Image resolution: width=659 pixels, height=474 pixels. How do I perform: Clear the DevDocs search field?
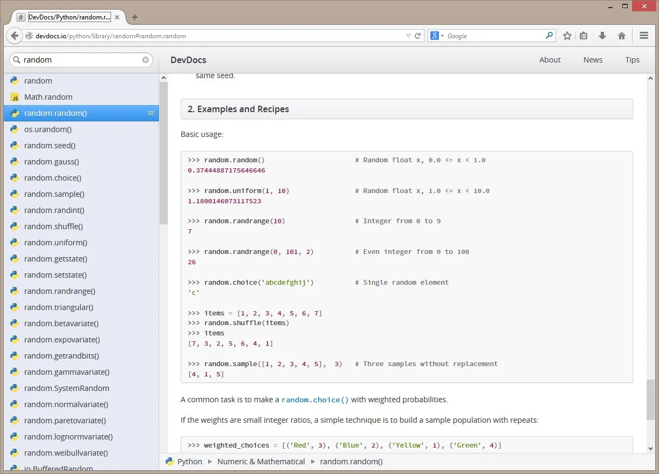[x=145, y=60]
